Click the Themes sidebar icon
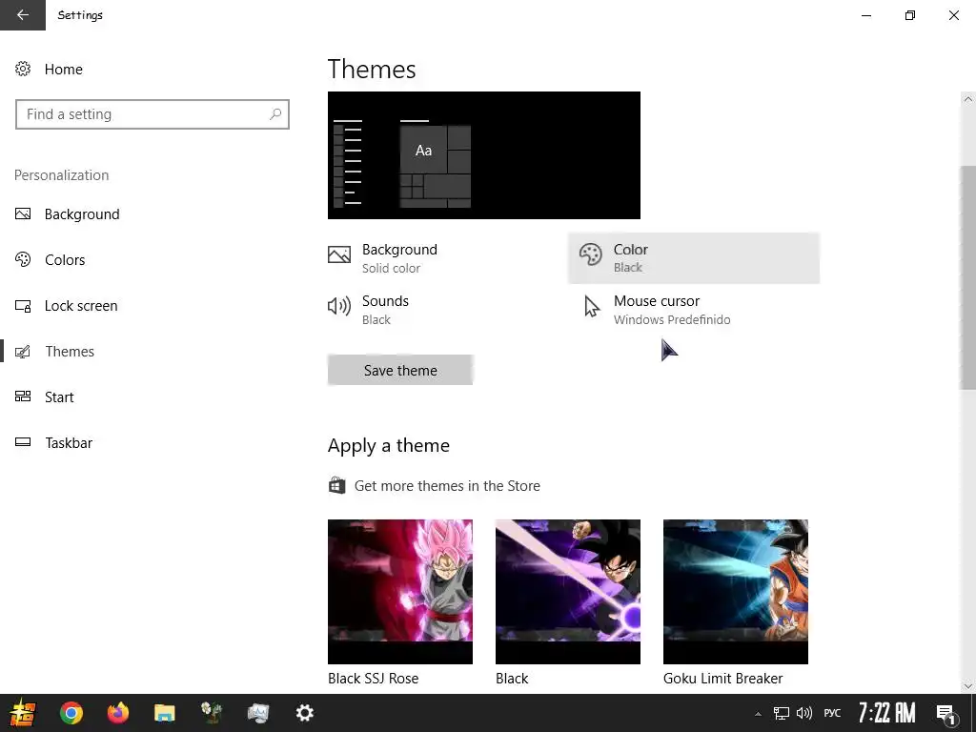The width and height of the screenshot is (976, 732). (x=23, y=352)
